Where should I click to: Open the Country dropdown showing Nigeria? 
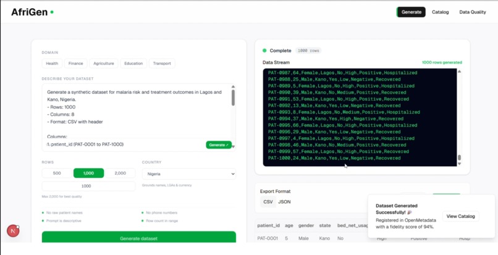[189, 173]
